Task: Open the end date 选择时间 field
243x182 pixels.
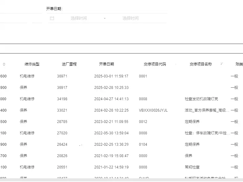Action: tap(130, 18)
